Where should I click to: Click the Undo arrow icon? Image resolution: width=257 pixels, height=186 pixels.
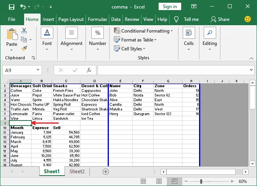pos(23,7)
